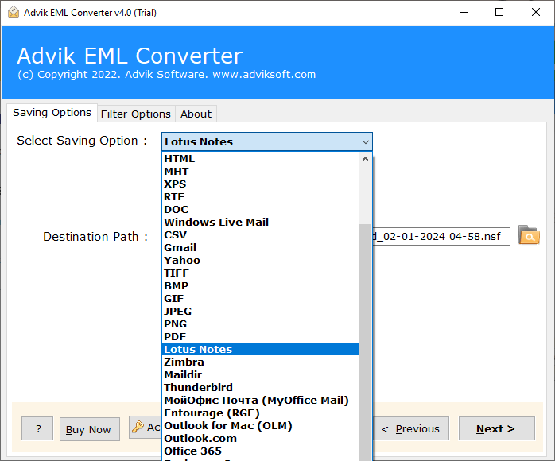Select МойОфис Почта (MyOffice Mail) option
This screenshot has height=461, width=555.
(x=260, y=400)
